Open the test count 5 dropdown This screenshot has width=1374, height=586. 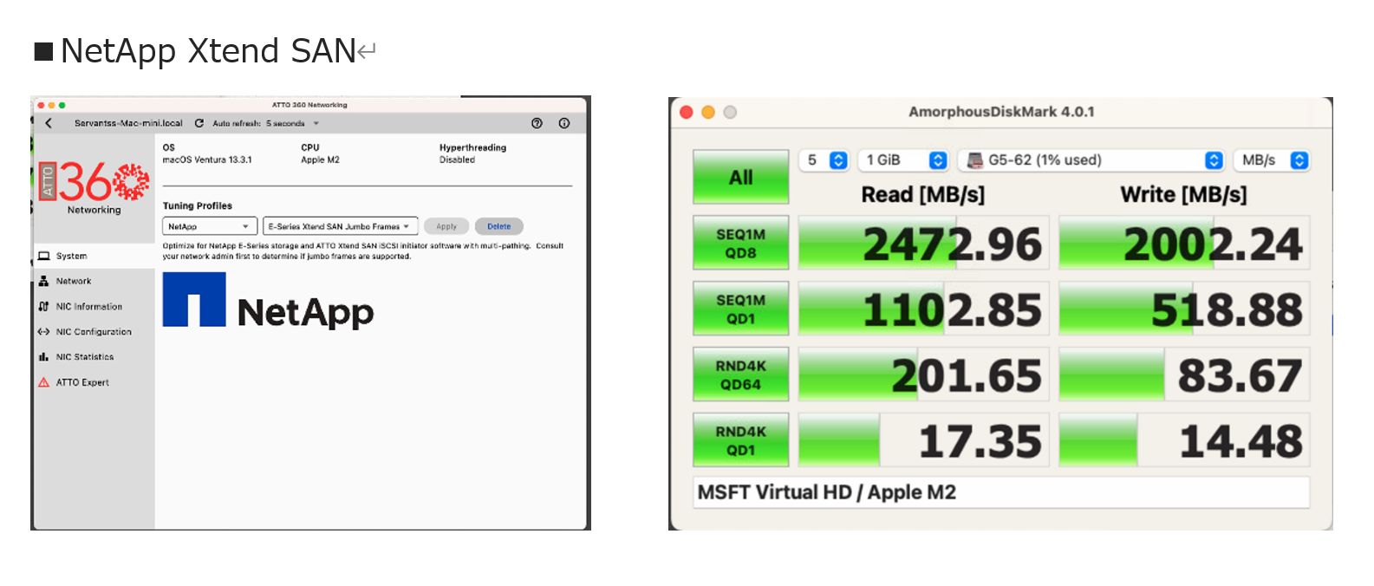pos(824,160)
